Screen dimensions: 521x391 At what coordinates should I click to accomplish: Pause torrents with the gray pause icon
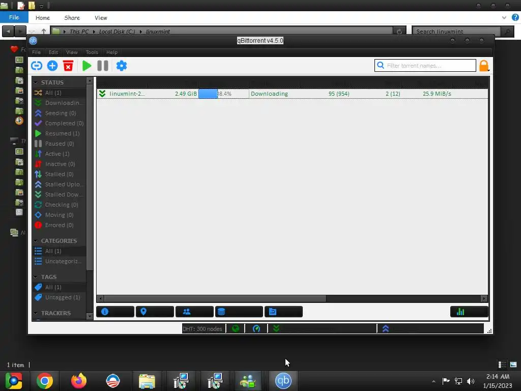[x=103, y=66]
